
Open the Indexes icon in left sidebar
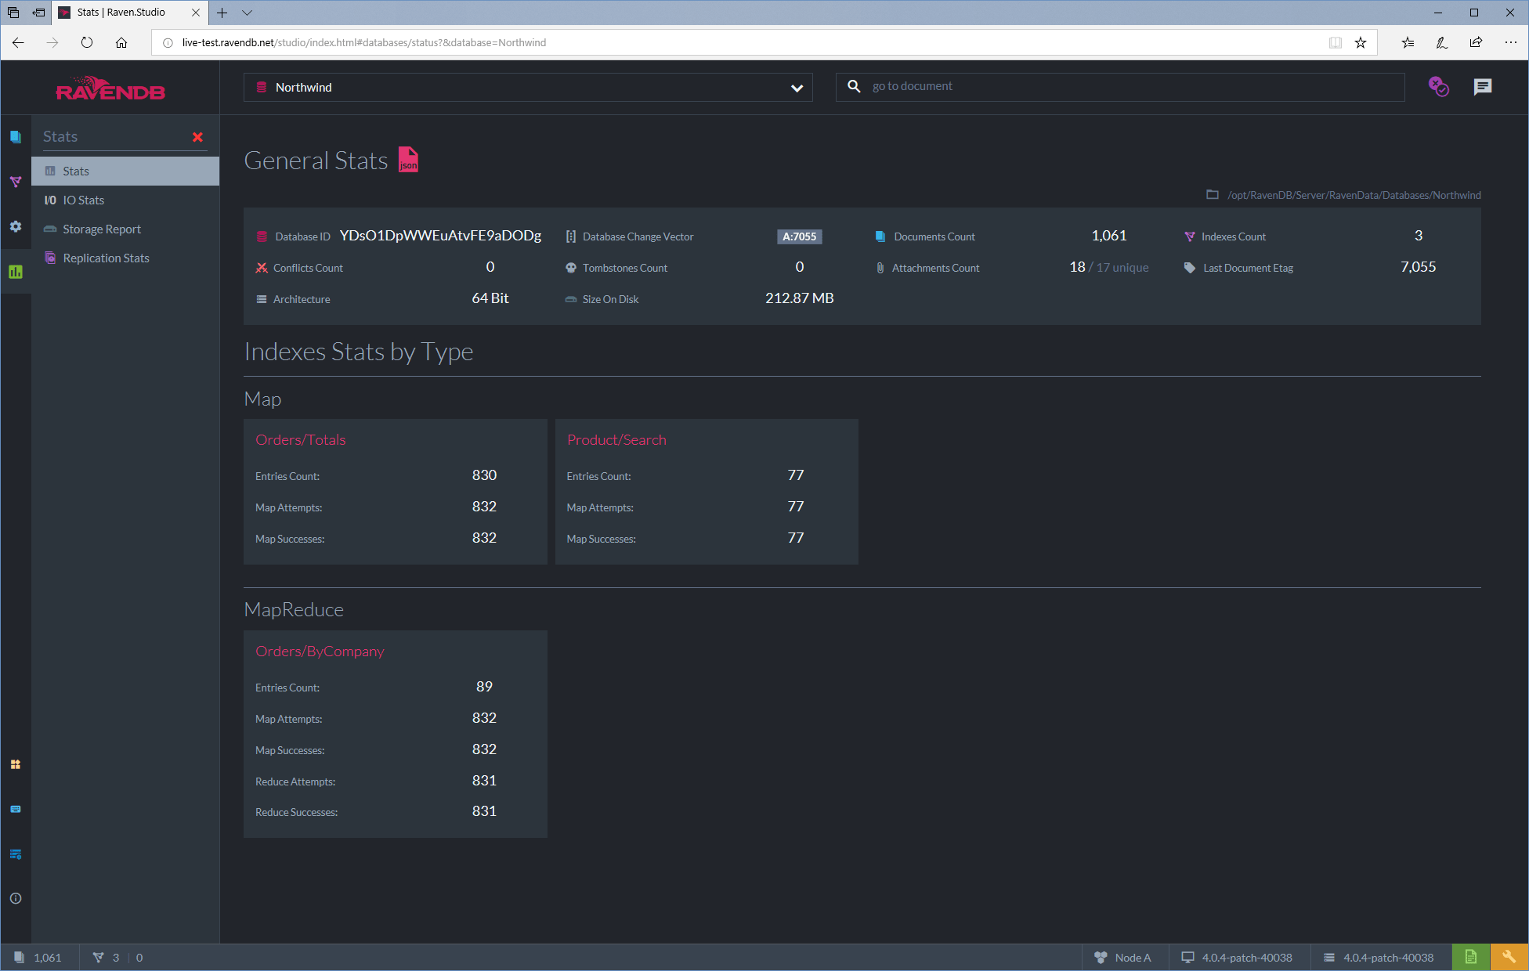[x=16, y=182]
